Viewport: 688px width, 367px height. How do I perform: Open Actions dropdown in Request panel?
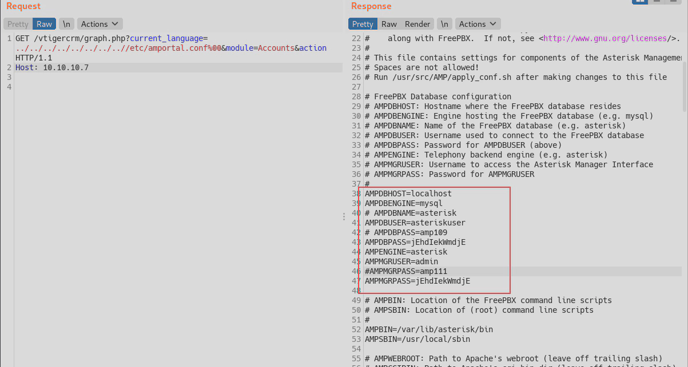point(100,24)
